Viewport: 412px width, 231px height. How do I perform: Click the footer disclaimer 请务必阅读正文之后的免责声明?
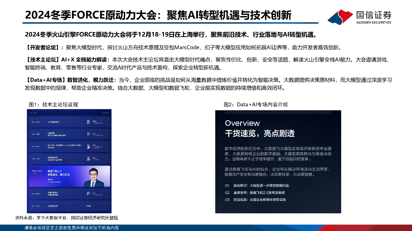[72, 228]
